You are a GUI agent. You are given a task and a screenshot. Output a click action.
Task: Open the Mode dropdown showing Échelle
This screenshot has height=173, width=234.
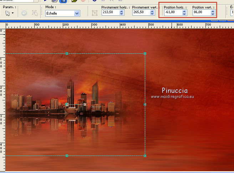63,14
